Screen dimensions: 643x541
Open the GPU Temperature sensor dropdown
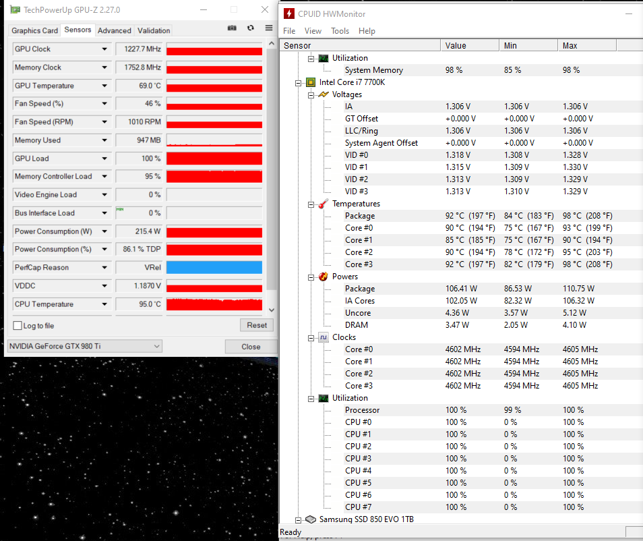coord(104,86)
